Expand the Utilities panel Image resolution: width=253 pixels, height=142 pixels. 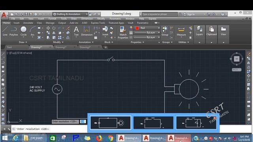click(x=183, y=42)
